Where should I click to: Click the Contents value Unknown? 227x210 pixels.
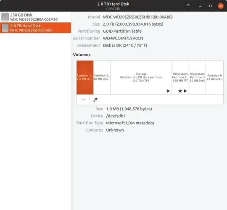[x=115, y=130]
